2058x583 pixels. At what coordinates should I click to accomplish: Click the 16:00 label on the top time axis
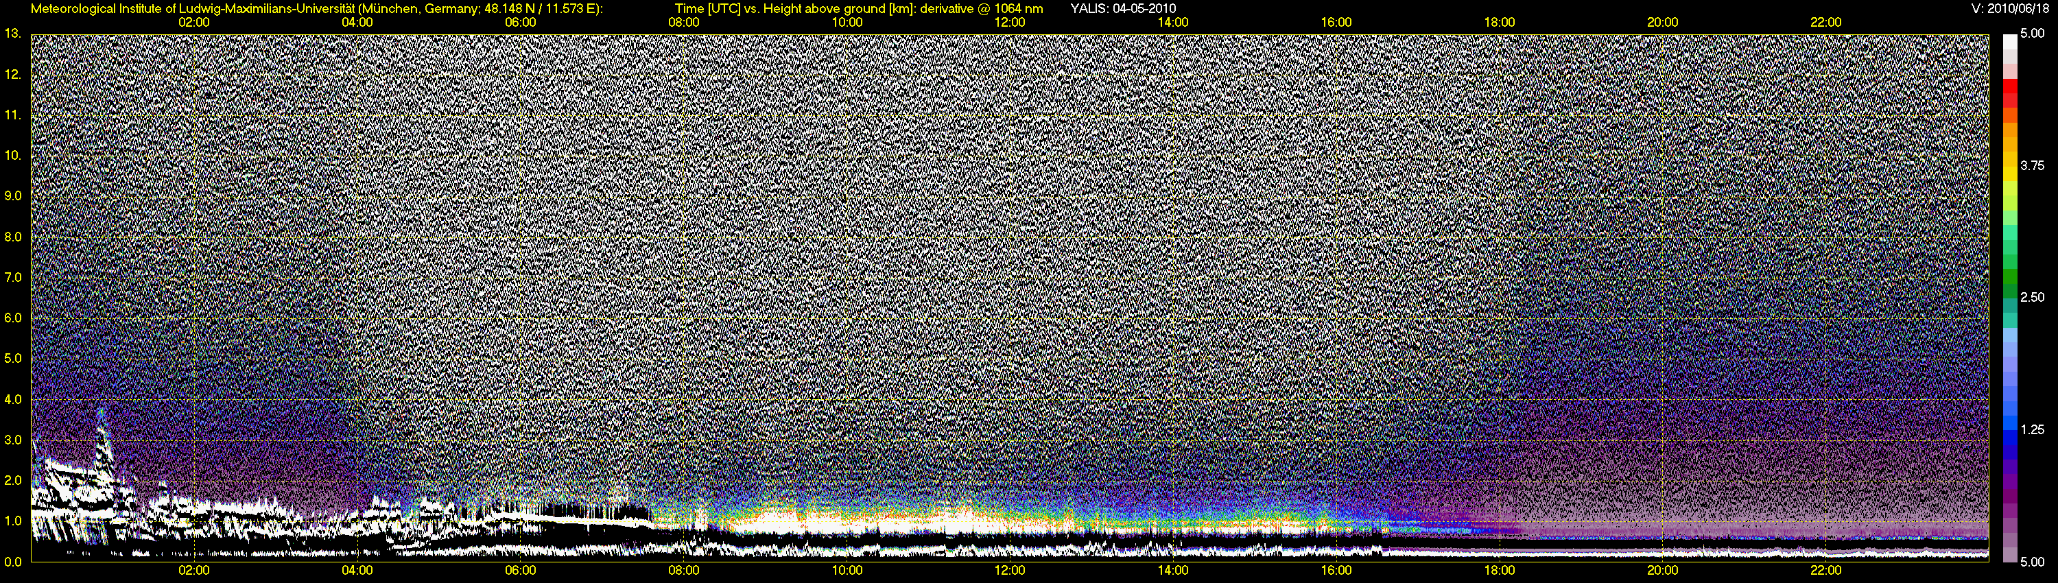(x=1336, y=23)
